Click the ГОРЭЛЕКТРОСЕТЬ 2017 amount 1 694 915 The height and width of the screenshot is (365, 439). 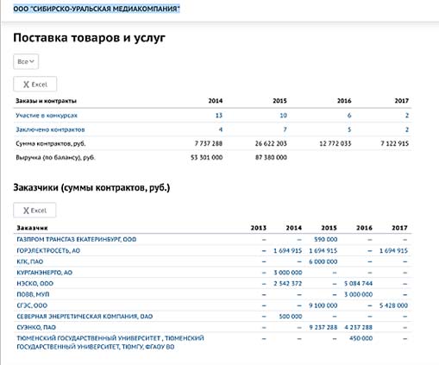coord(393,250)
